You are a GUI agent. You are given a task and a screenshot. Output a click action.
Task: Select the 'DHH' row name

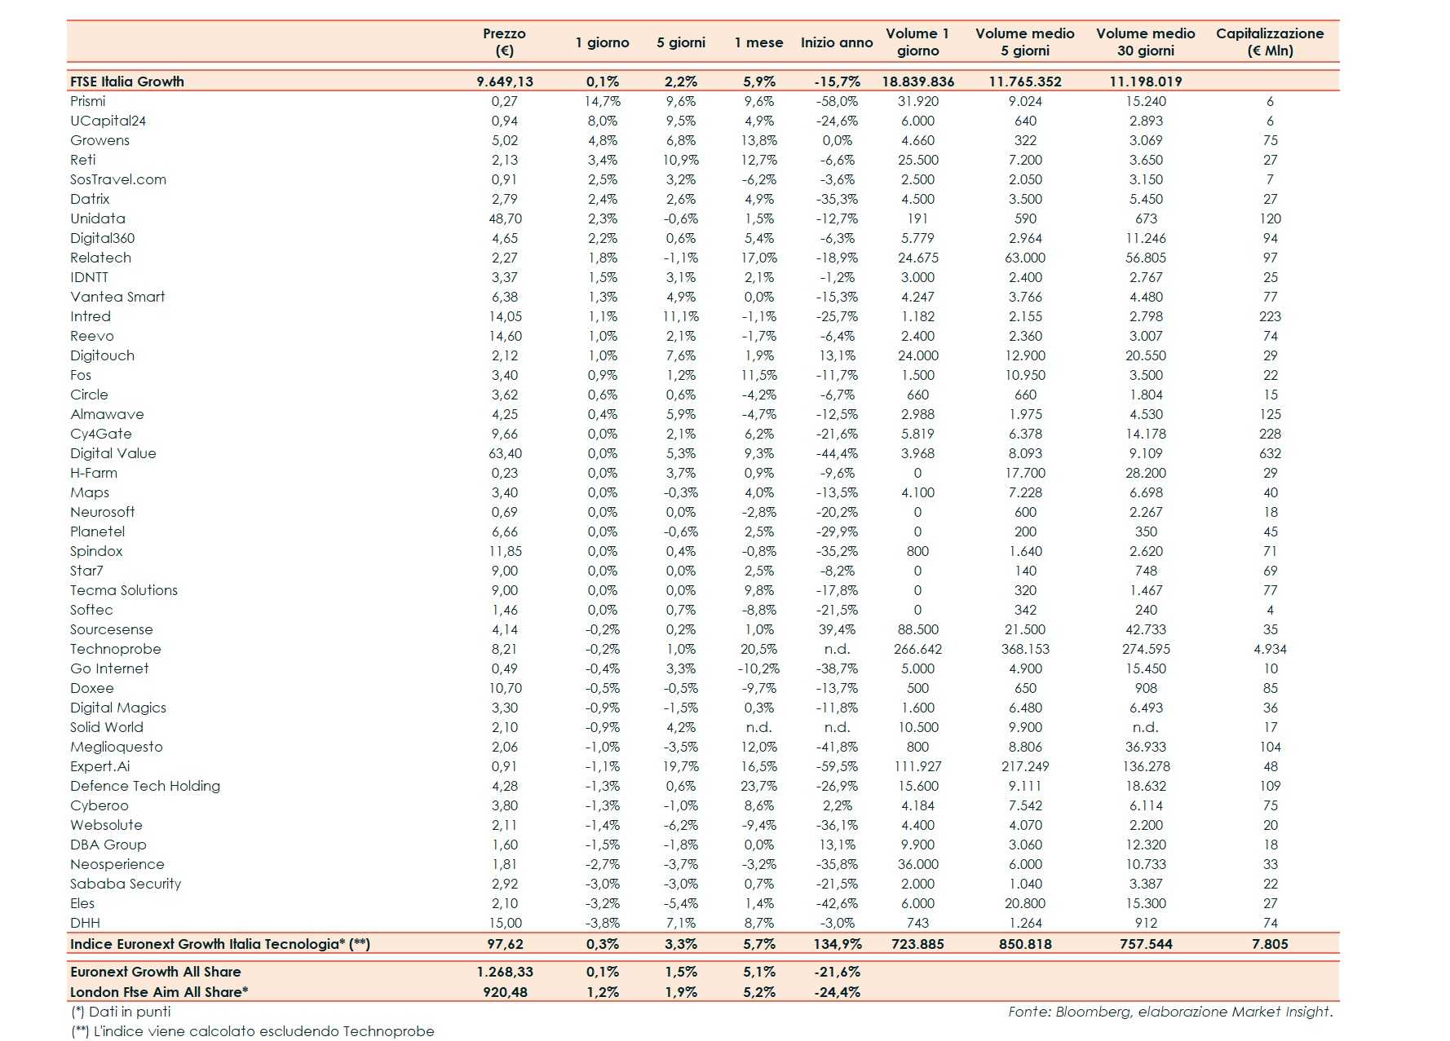[85, 923]
